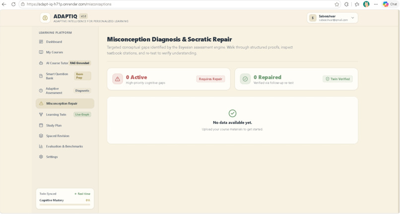Open Copilot Chat in browser toolbar
The image size is (400, 214).
390,4
